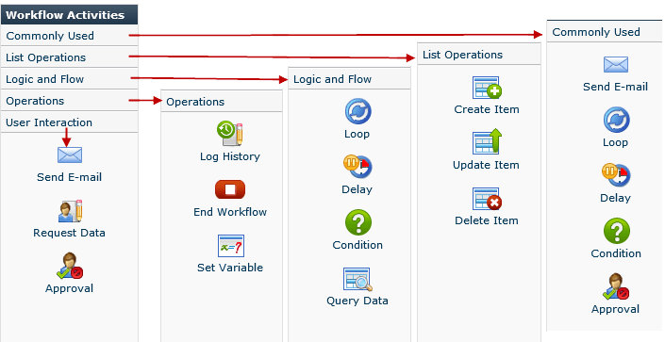Screen dimensions: 665x342
Task: Click Send E-mail label in Commonly Used panel
Action: click(x=615, y=87)
